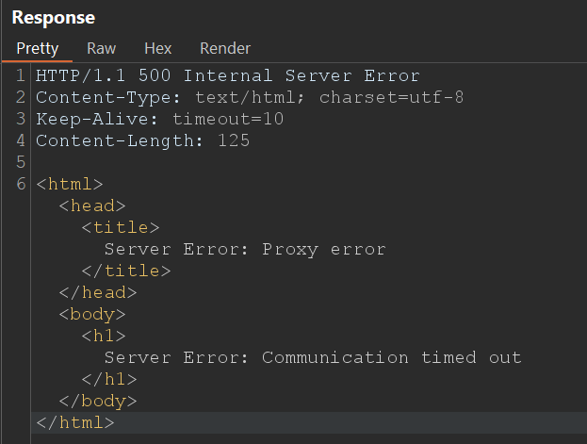
Task: Click the opening body tag
Action: pos(91,314)
